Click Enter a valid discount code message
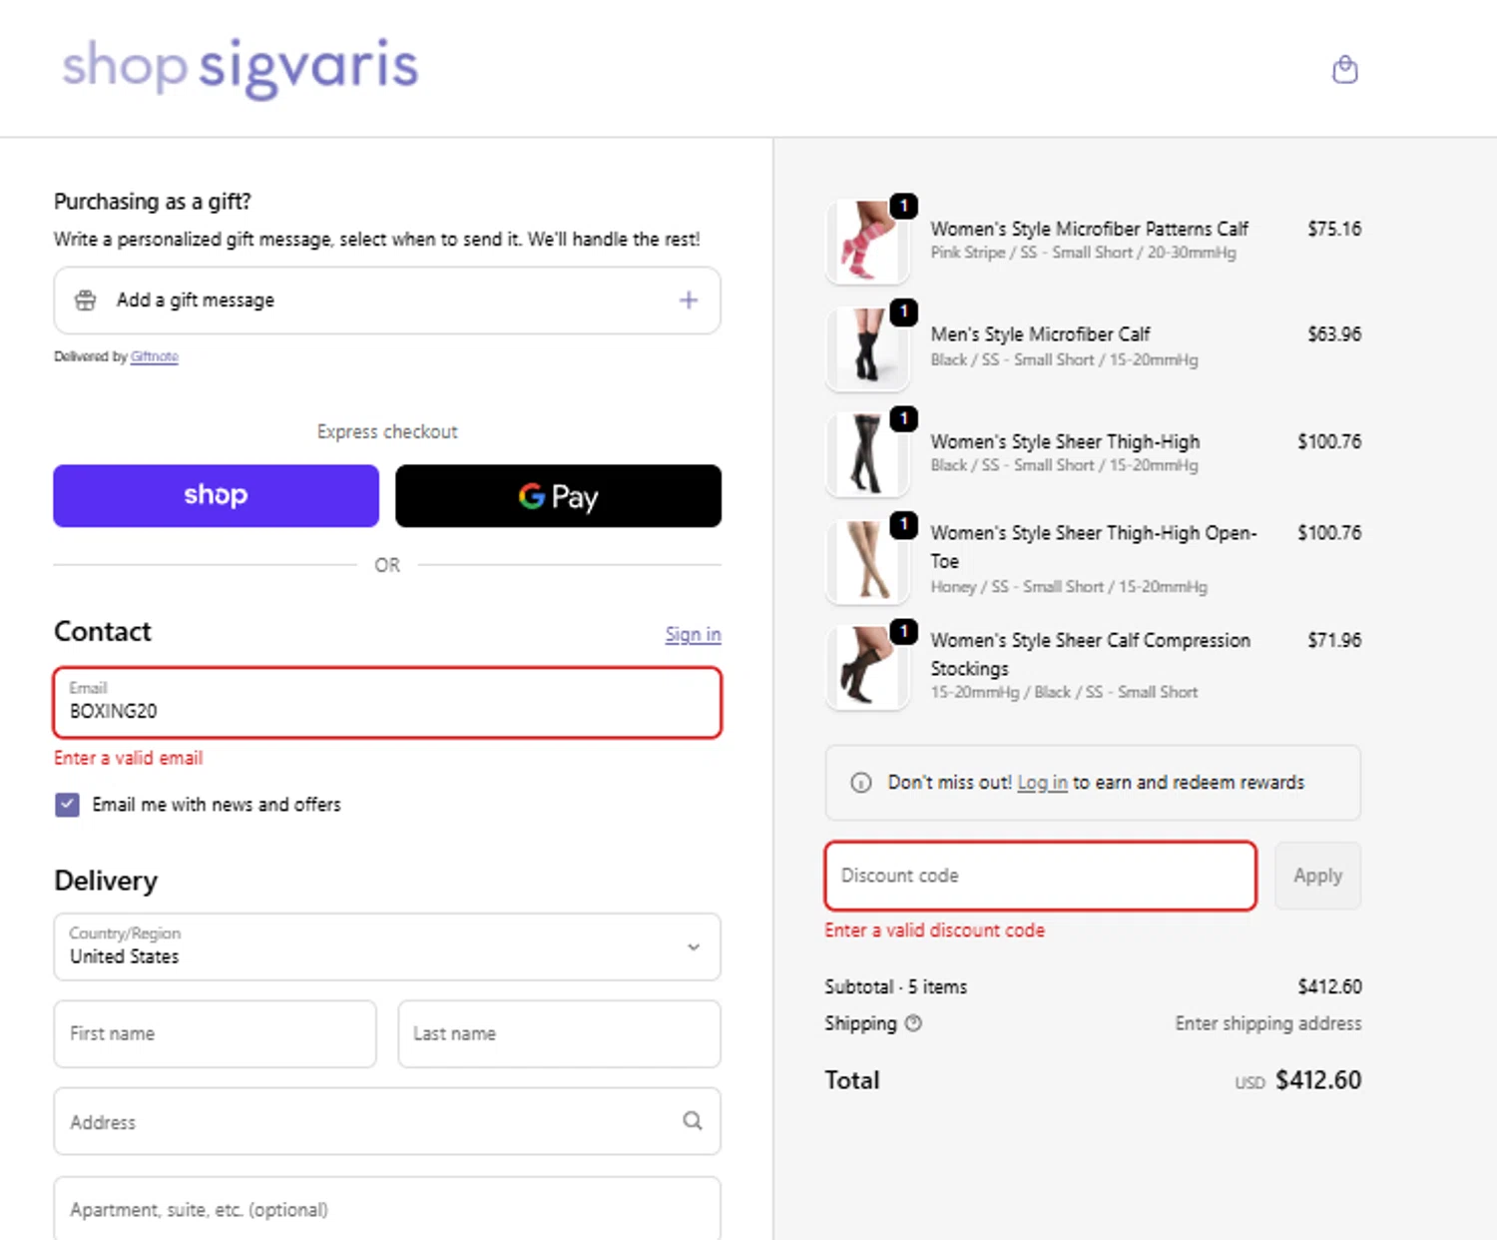This screenshot has width=1497, height=1240. point(934,930)
